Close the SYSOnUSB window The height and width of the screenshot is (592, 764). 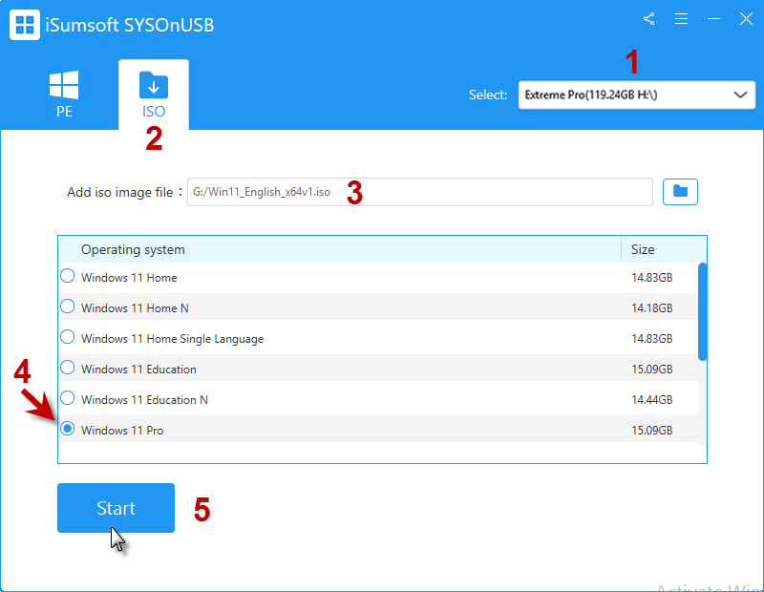(746, 19)
